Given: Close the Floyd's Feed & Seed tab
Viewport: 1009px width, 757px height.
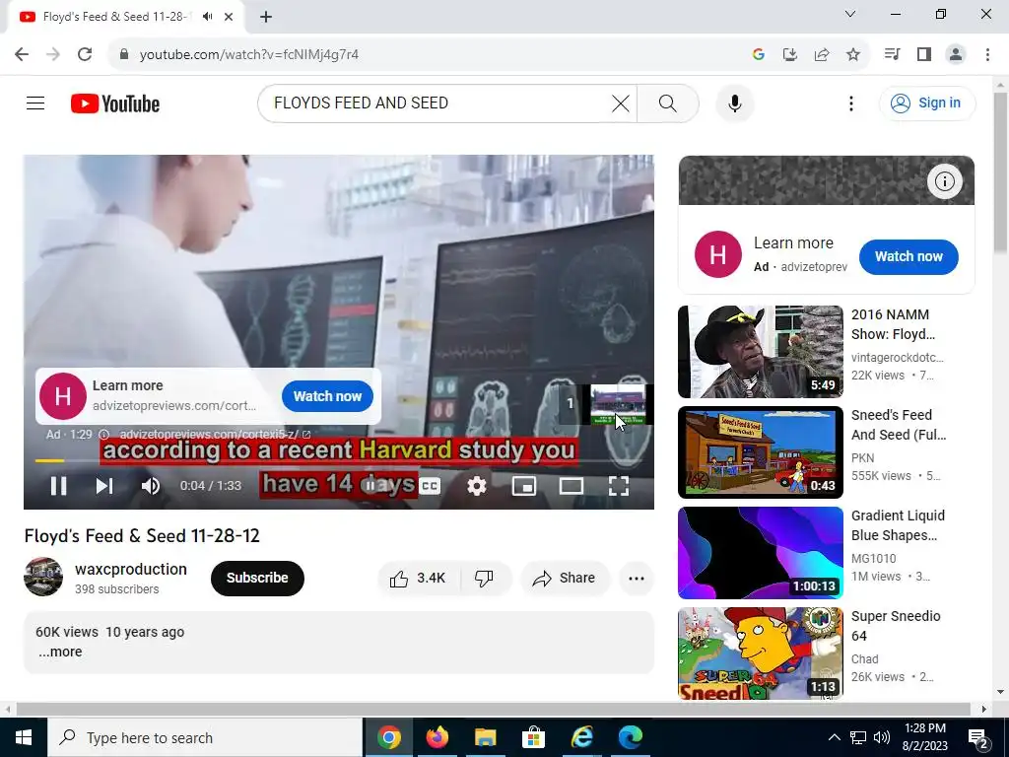Looking at the screenshot, I should coord(229,17).
